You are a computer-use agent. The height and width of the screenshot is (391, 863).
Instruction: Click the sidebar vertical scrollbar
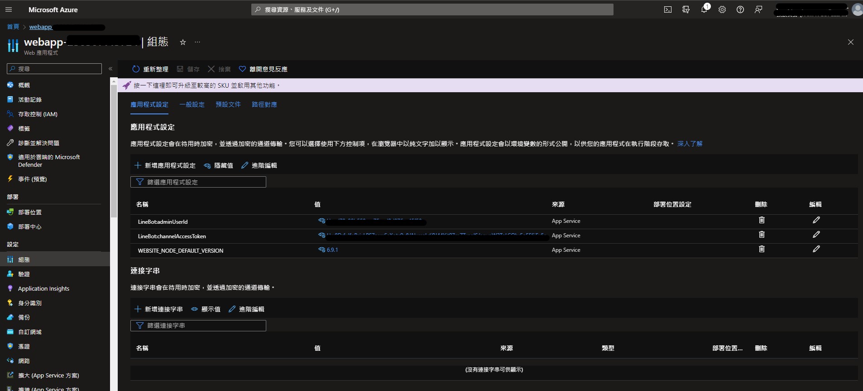[114, 151]
